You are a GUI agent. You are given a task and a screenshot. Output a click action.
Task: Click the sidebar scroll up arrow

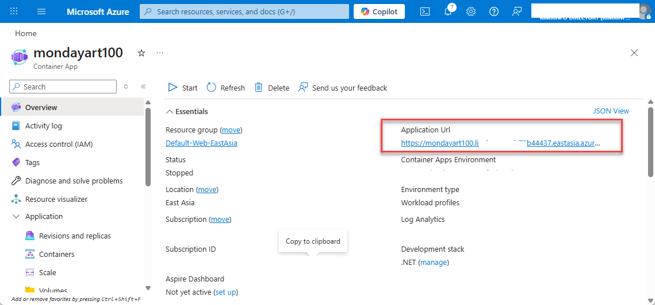tap(147, 103)
